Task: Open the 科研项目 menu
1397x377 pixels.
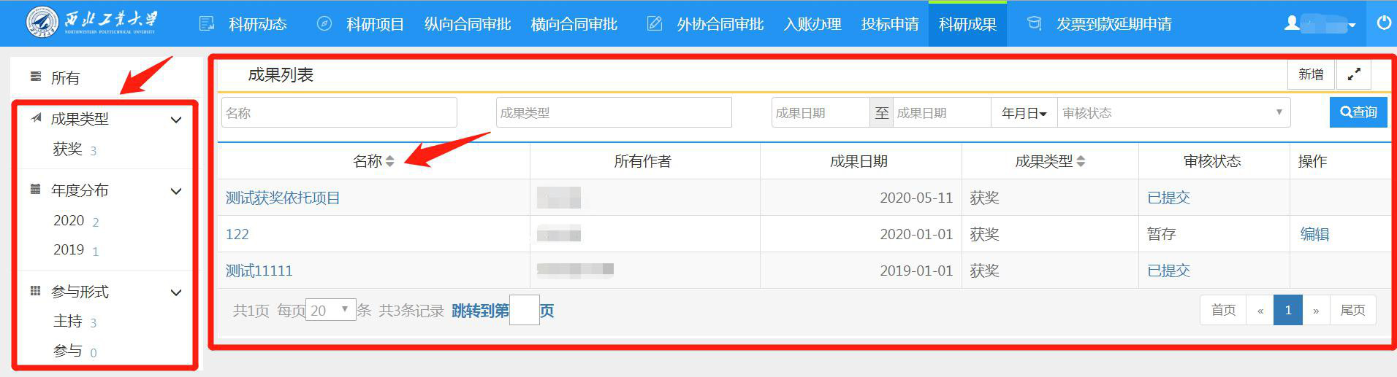Action: coord(375,24)
